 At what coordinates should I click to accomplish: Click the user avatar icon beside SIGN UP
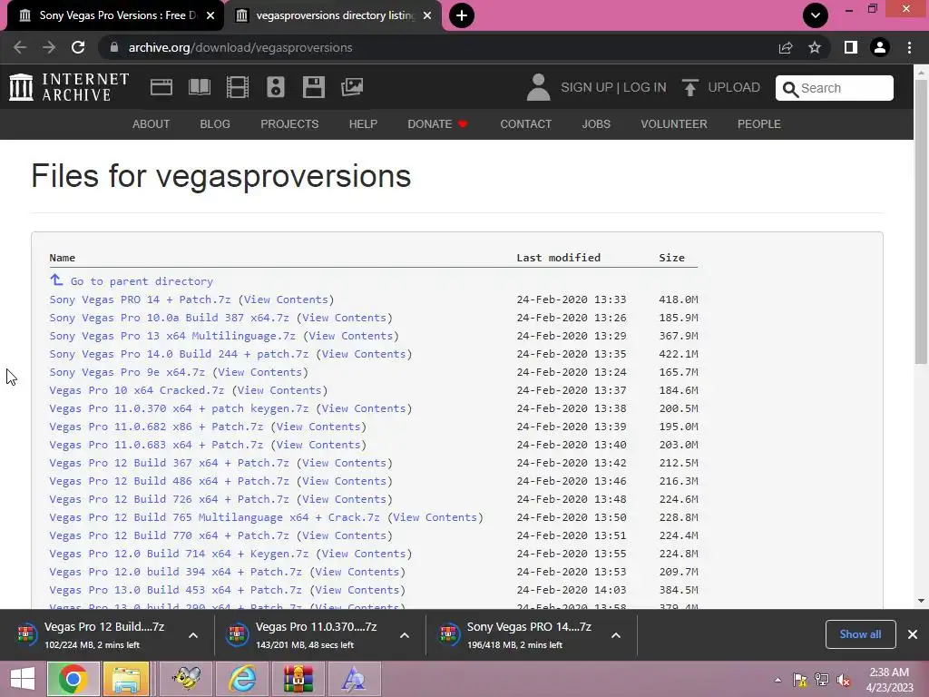click(538, 87)
